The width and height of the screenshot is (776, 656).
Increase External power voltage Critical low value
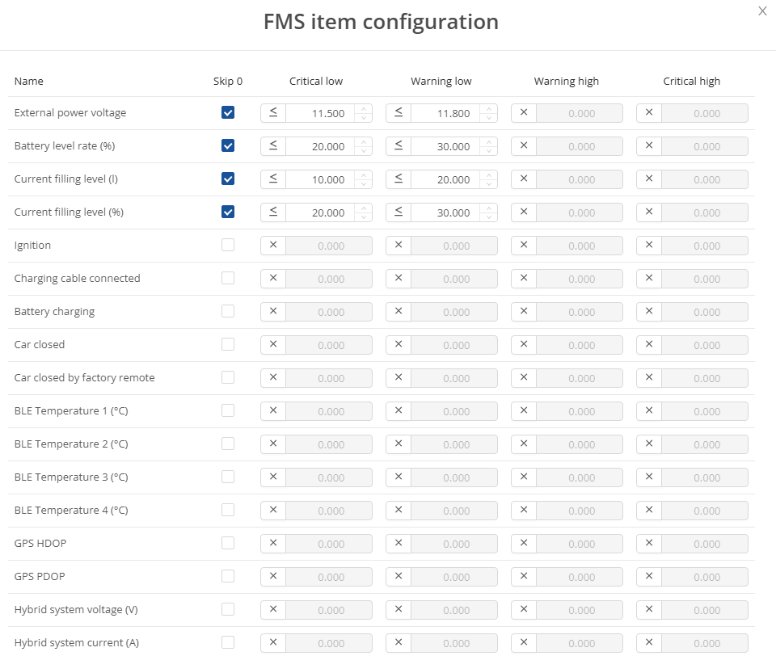pos(365,109)
